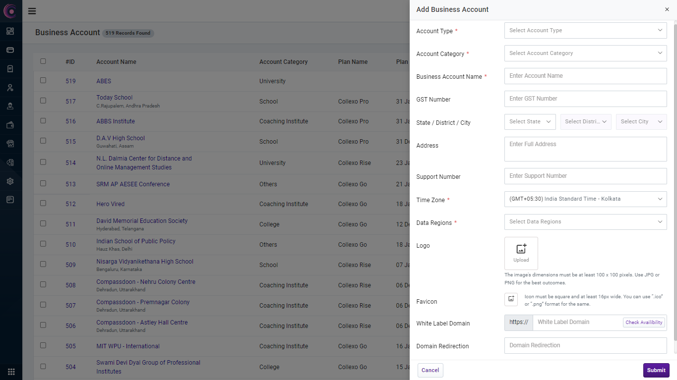Image resolution: width=677 pixels, height=380 pixels.
Task: Close the Add Business Account panel
Action: [667, 9]
